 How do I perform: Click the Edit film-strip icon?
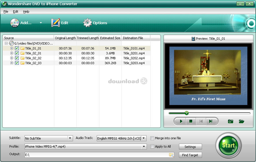[x=55, y=23]
